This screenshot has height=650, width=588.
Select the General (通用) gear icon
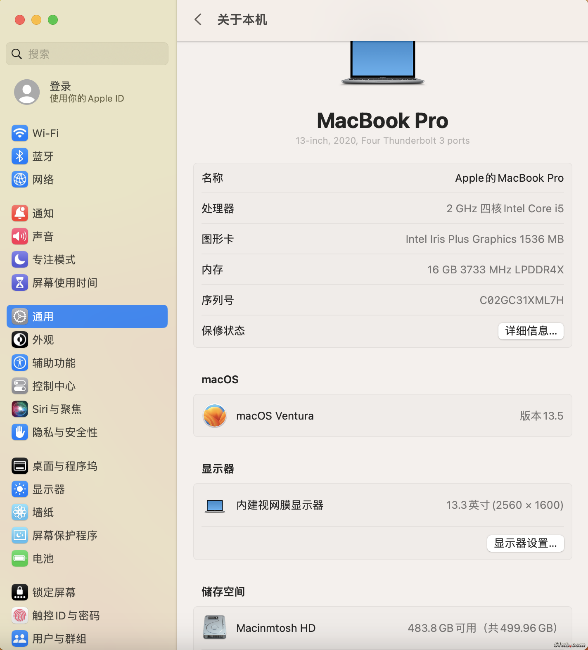20,316
